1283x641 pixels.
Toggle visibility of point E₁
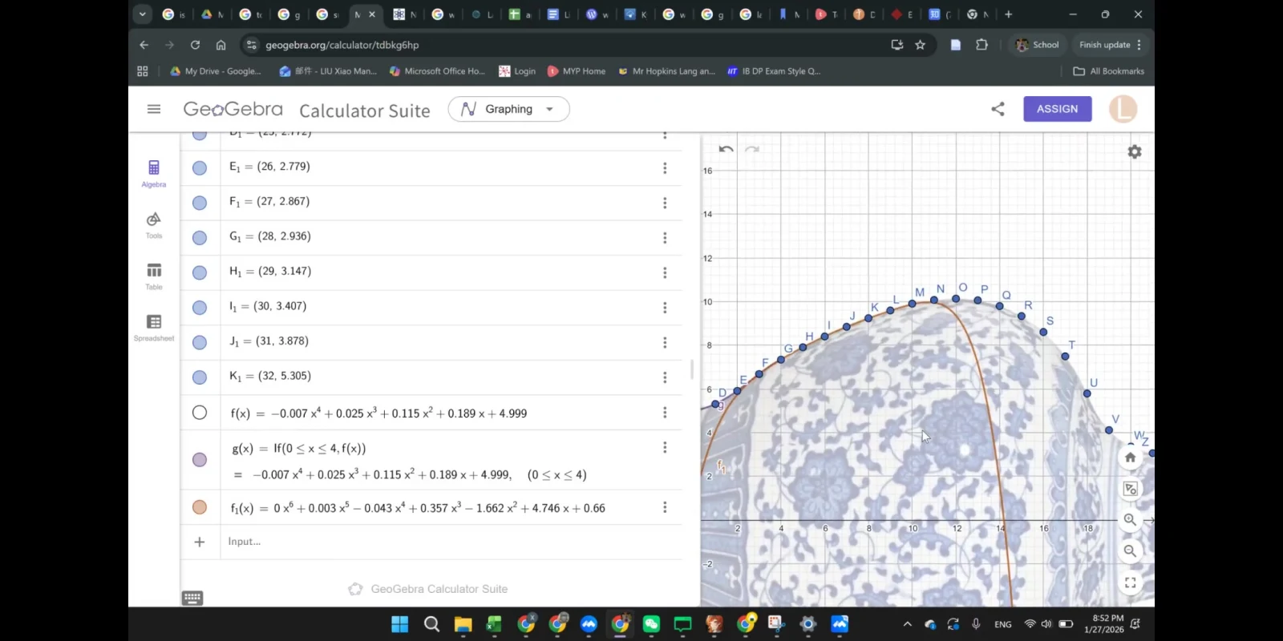click(200, 167)
